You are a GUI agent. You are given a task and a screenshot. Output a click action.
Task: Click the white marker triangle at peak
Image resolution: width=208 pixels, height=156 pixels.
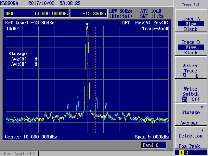click(x=87, y=24)
